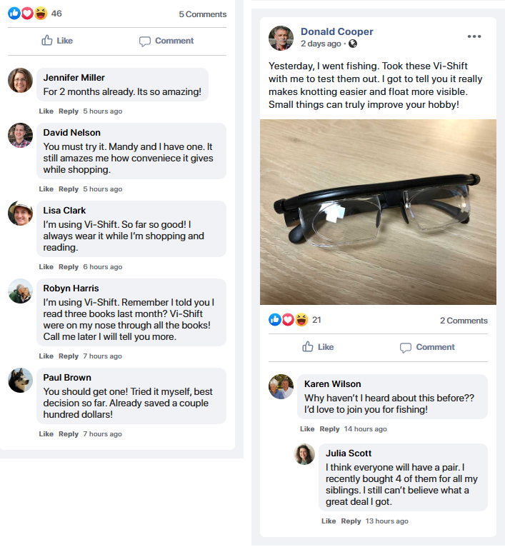
Task: Expand the 2 Comments link on Donald's post
Action: point(464,321)
